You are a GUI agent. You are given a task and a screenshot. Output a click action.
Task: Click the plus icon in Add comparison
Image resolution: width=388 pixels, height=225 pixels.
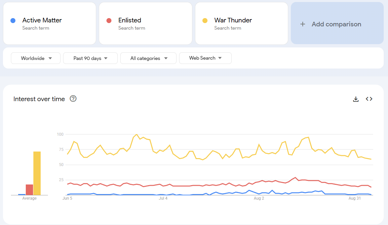[x=302, y=24]
